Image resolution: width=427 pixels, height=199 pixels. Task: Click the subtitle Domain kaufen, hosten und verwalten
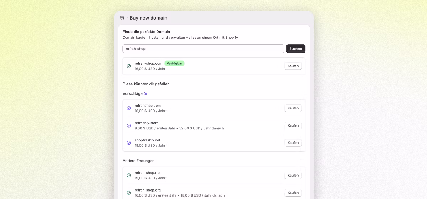[180, 37]
